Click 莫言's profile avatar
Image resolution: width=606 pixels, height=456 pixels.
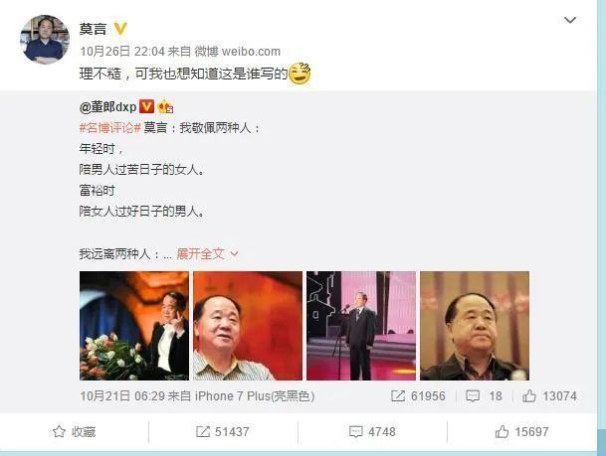click(x=45, y=40)
